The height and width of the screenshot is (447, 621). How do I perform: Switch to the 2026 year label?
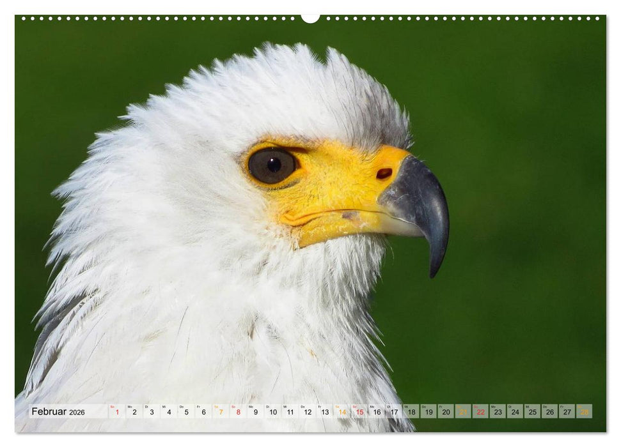pos(77,413)
